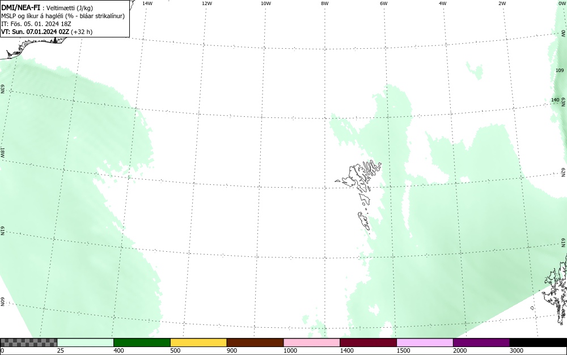Click the 2W longitude label
Screen dimensions: 567x355
coord(502,3)
